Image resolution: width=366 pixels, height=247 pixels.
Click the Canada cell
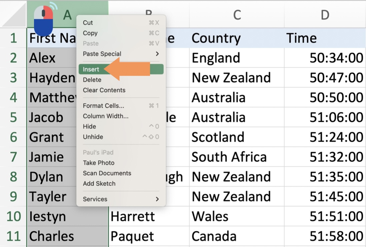click(x=237, y=236)
